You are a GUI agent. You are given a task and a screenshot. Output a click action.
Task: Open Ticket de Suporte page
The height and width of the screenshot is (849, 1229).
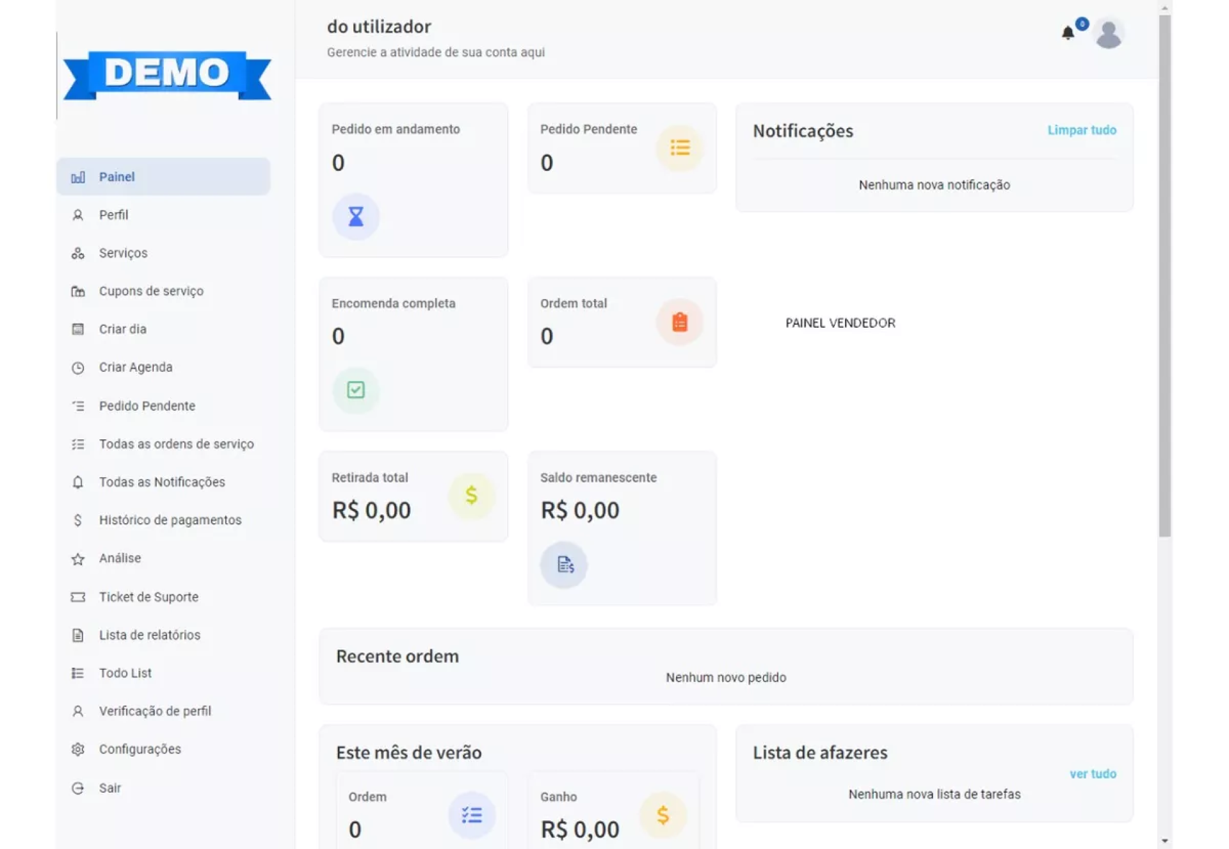coord(149,597)
